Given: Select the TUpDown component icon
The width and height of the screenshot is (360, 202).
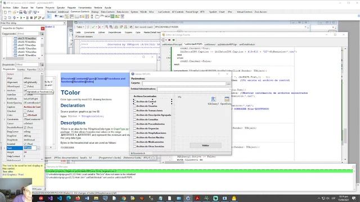Looking at the screenshot, I should (x=92, y=16).
